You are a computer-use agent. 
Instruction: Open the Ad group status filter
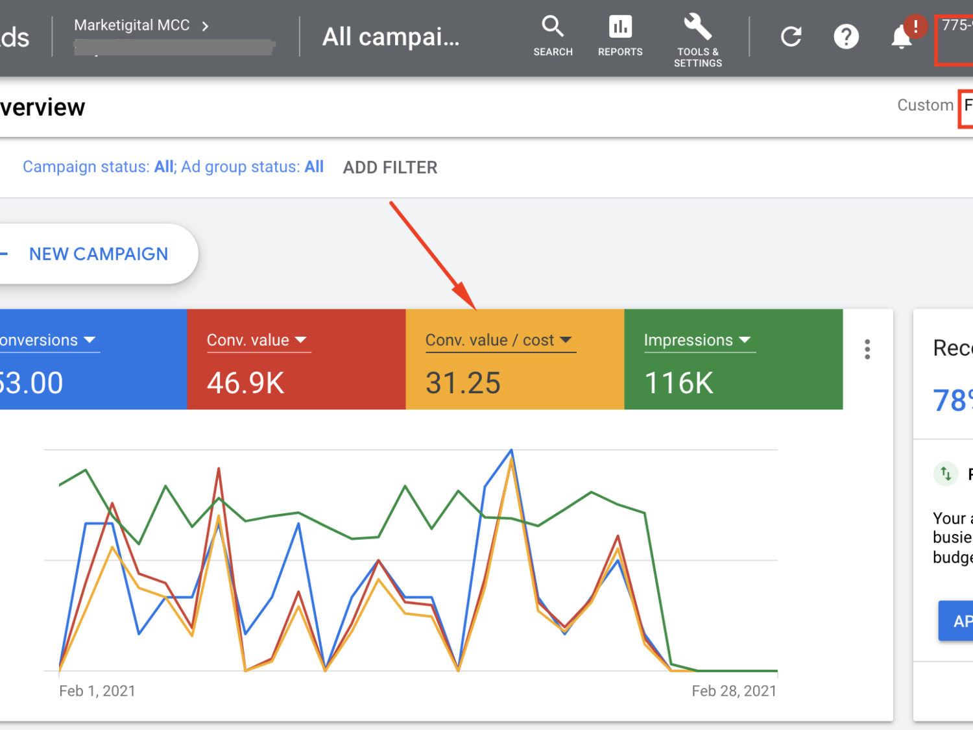252,167
